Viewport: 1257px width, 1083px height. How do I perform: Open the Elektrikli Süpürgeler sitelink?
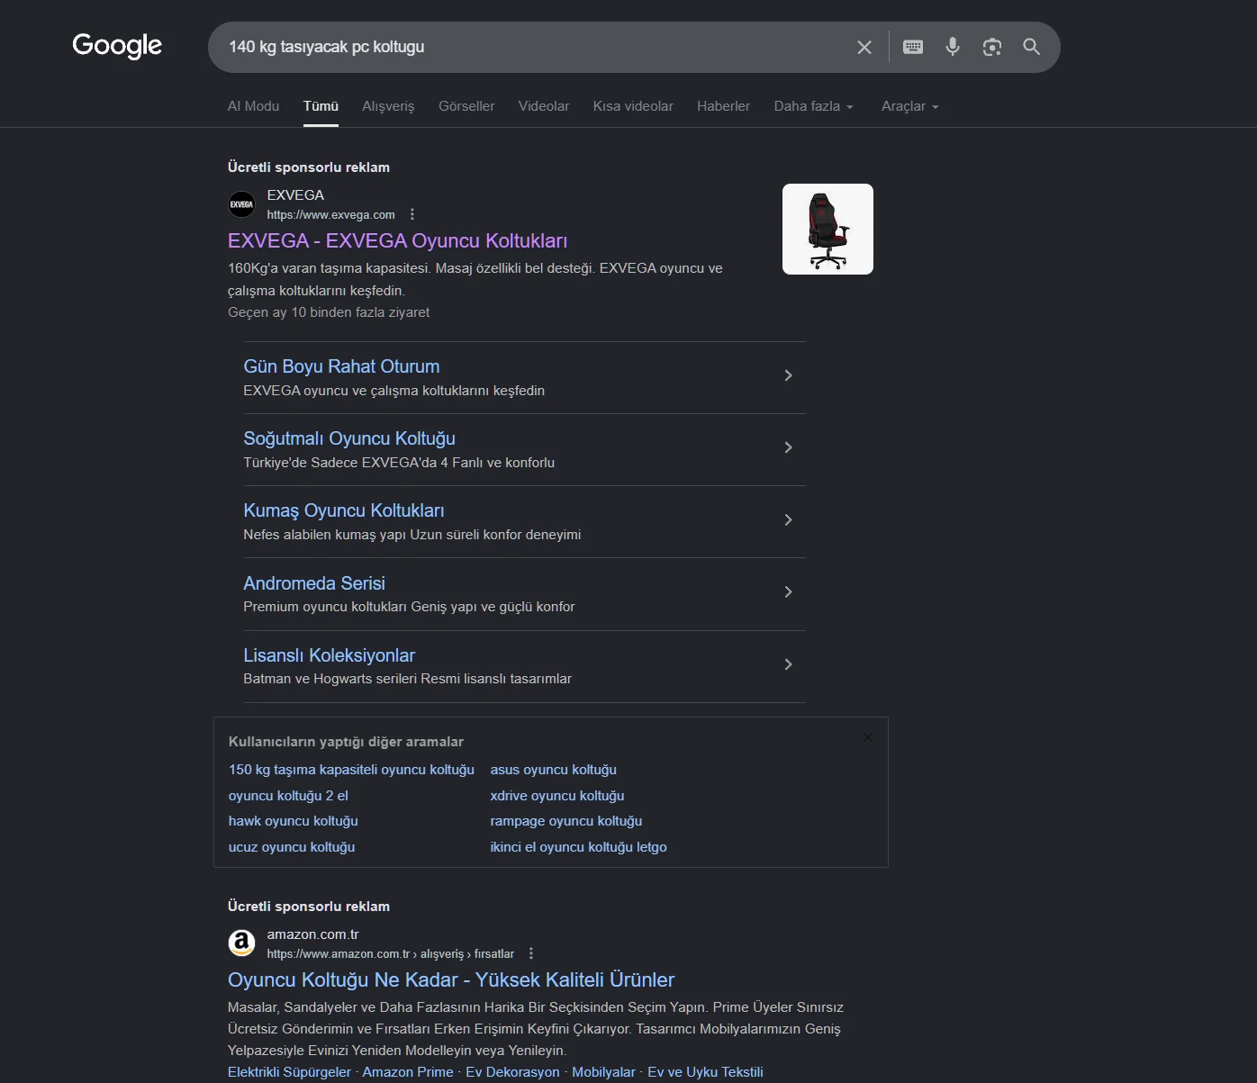tap(289, 1072)
